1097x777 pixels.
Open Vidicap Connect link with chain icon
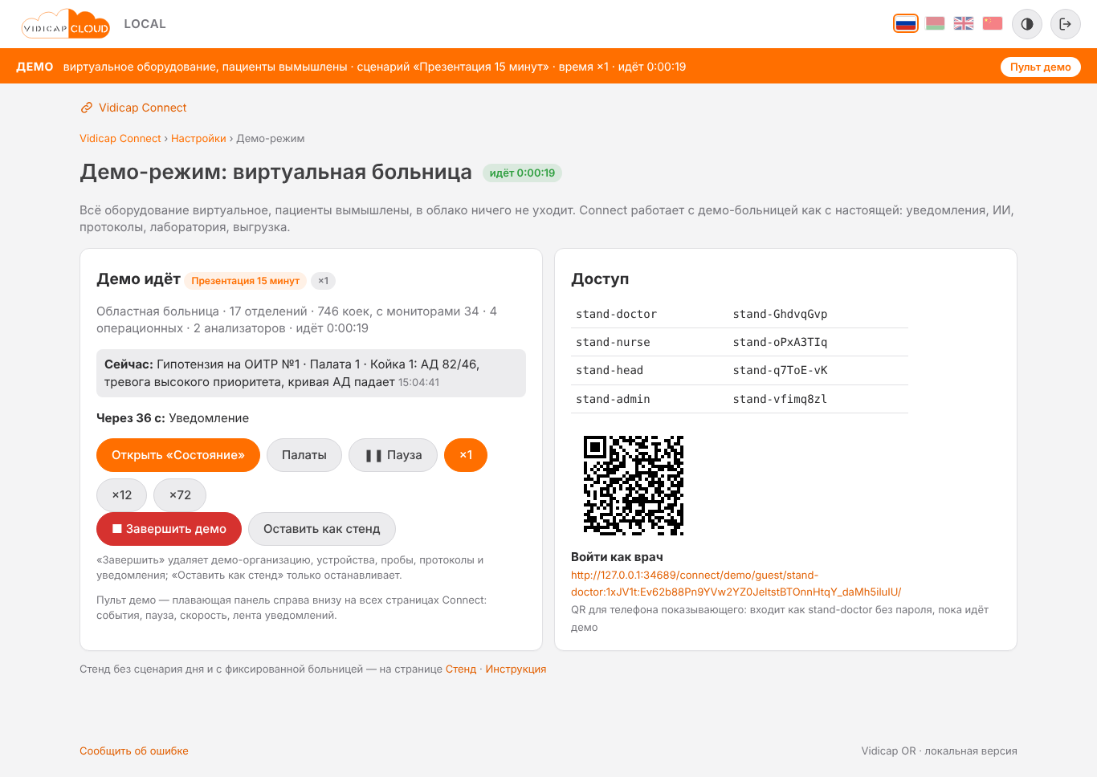click(x=133, y=108)
